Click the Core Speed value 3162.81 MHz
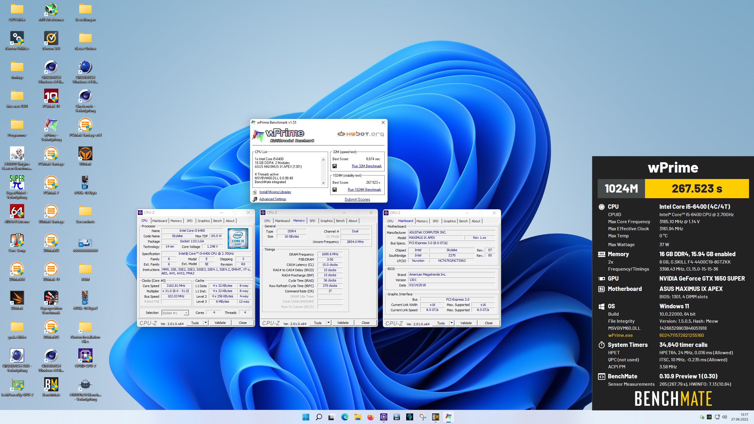Viewport: 754px width, 424px height. pos(176,286)
